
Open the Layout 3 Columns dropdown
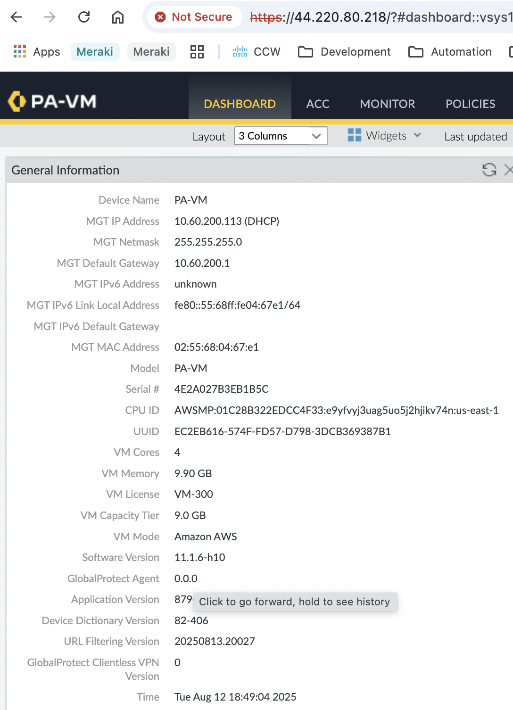pyautogui.click(x=281, y=136)
